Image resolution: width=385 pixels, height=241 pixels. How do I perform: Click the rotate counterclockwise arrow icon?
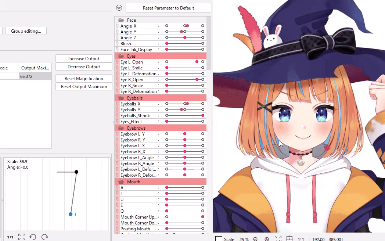[x=33, y=237]
